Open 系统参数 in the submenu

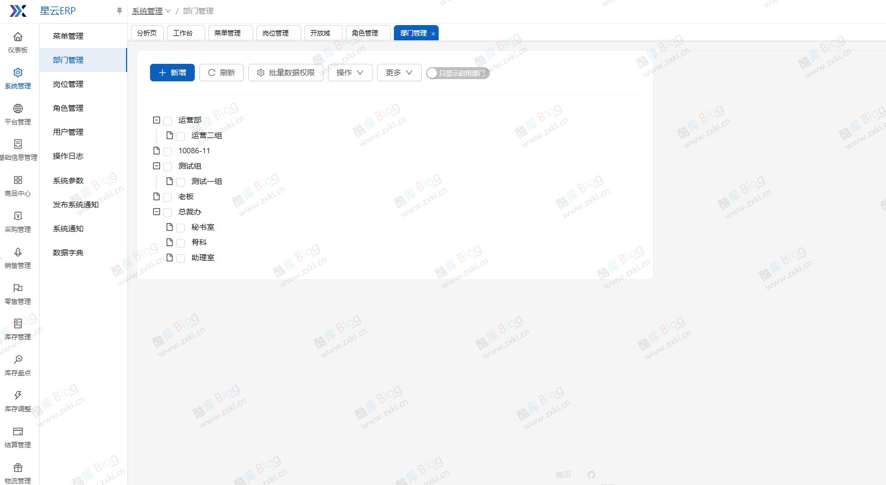tap(83, 181)
